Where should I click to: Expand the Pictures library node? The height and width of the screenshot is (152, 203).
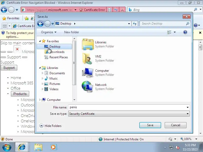coord(42,84)
